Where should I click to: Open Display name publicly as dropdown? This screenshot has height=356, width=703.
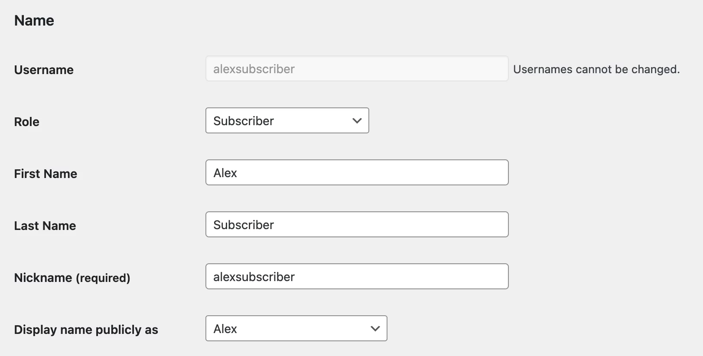pos(296,328)
